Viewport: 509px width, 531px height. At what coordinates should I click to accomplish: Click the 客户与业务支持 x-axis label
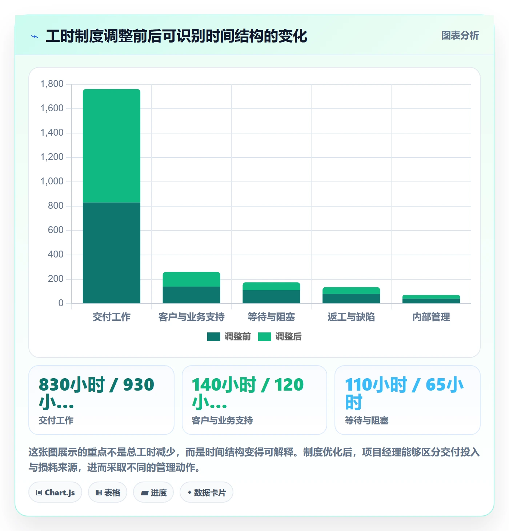[x=192, y=317]
